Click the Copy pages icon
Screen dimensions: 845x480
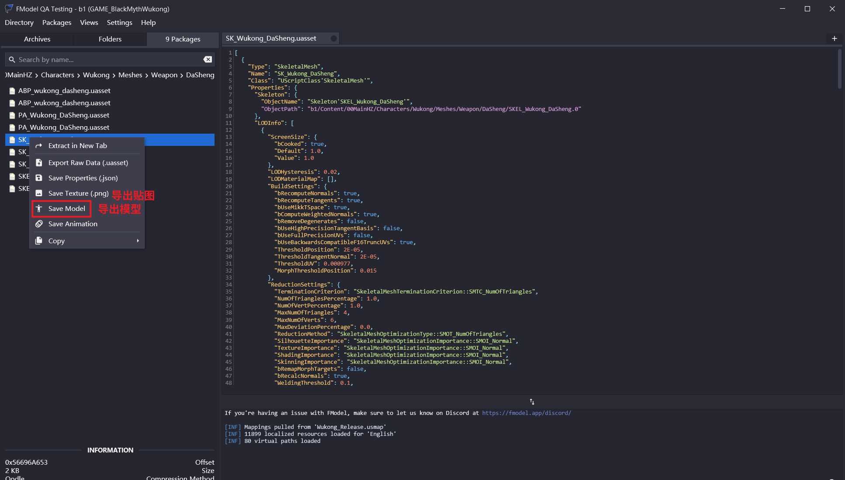(x=39, y=241)
